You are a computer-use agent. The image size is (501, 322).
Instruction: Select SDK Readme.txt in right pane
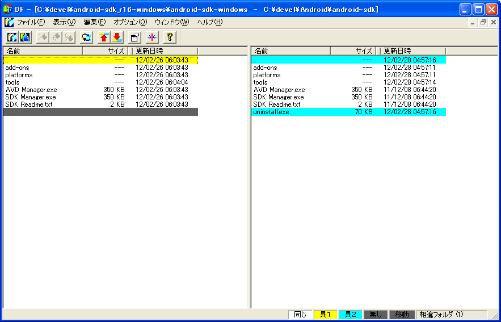click(x=348, y=104)
